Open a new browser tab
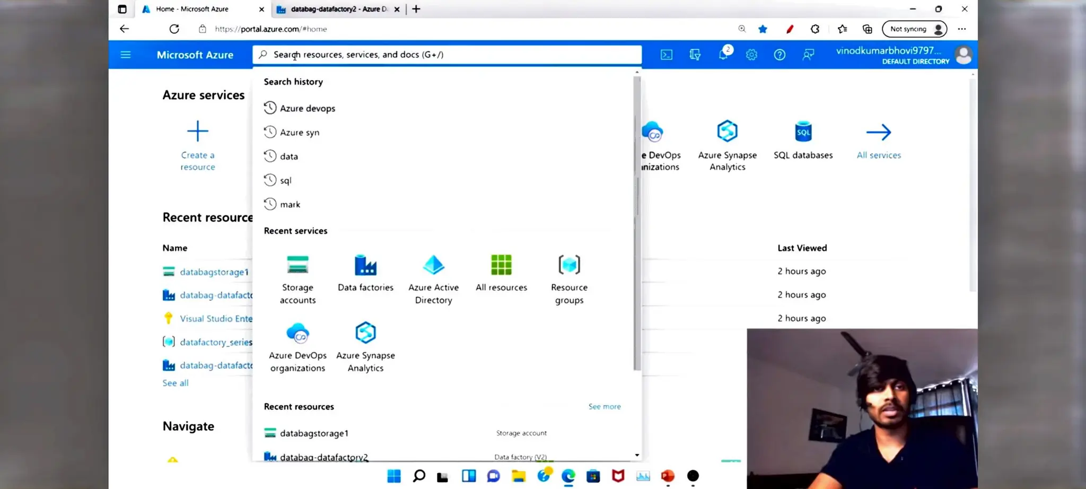This screenshot has width=1086, height=489. tap(416, 9)
